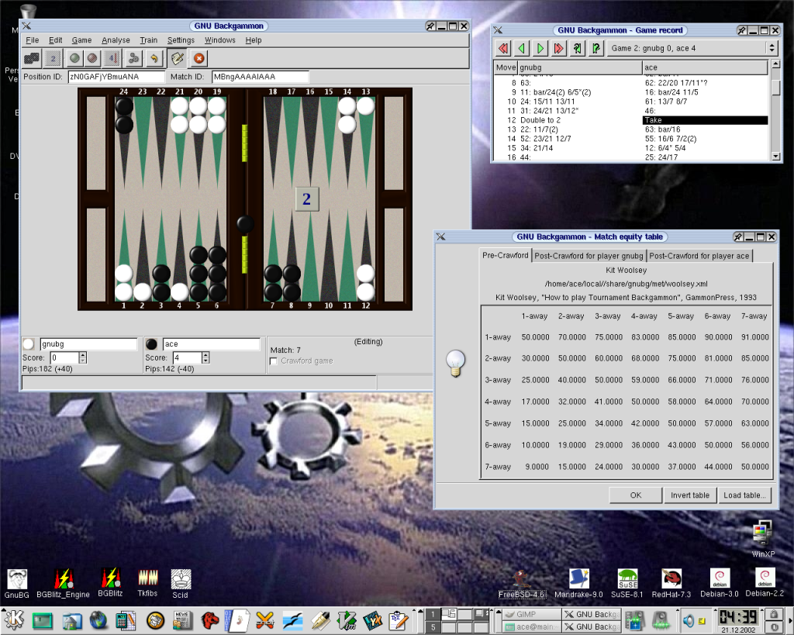Step back one move with green left arrow
Viewport: 794px width, 635px height.
coord(522,48)
